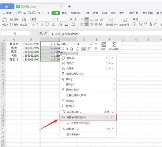Click the Format Painter (格式刷) icon

pyautogui.click(x=24, y=20)
